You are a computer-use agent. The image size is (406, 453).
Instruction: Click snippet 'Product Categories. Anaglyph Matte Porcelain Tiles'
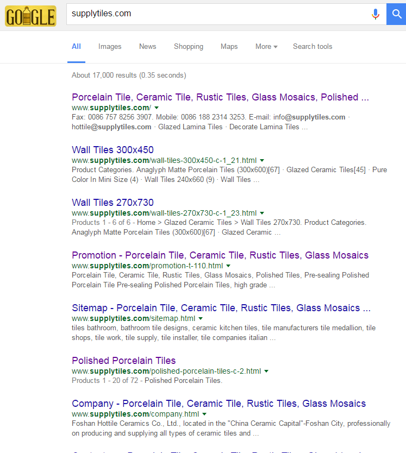point(229,175)
